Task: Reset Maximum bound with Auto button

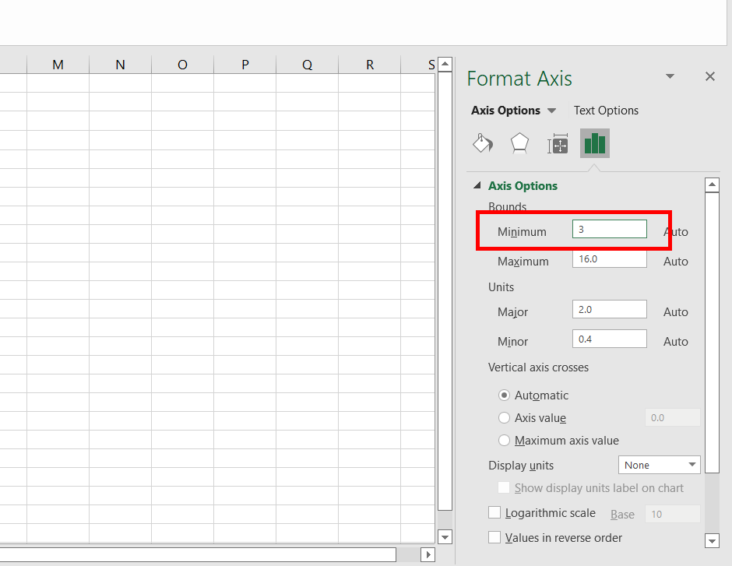Action: coord(675,262)
